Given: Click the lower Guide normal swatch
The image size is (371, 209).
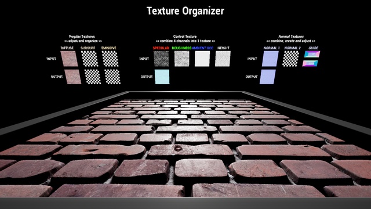Looking at the screenshot, I should pos(310,63).
